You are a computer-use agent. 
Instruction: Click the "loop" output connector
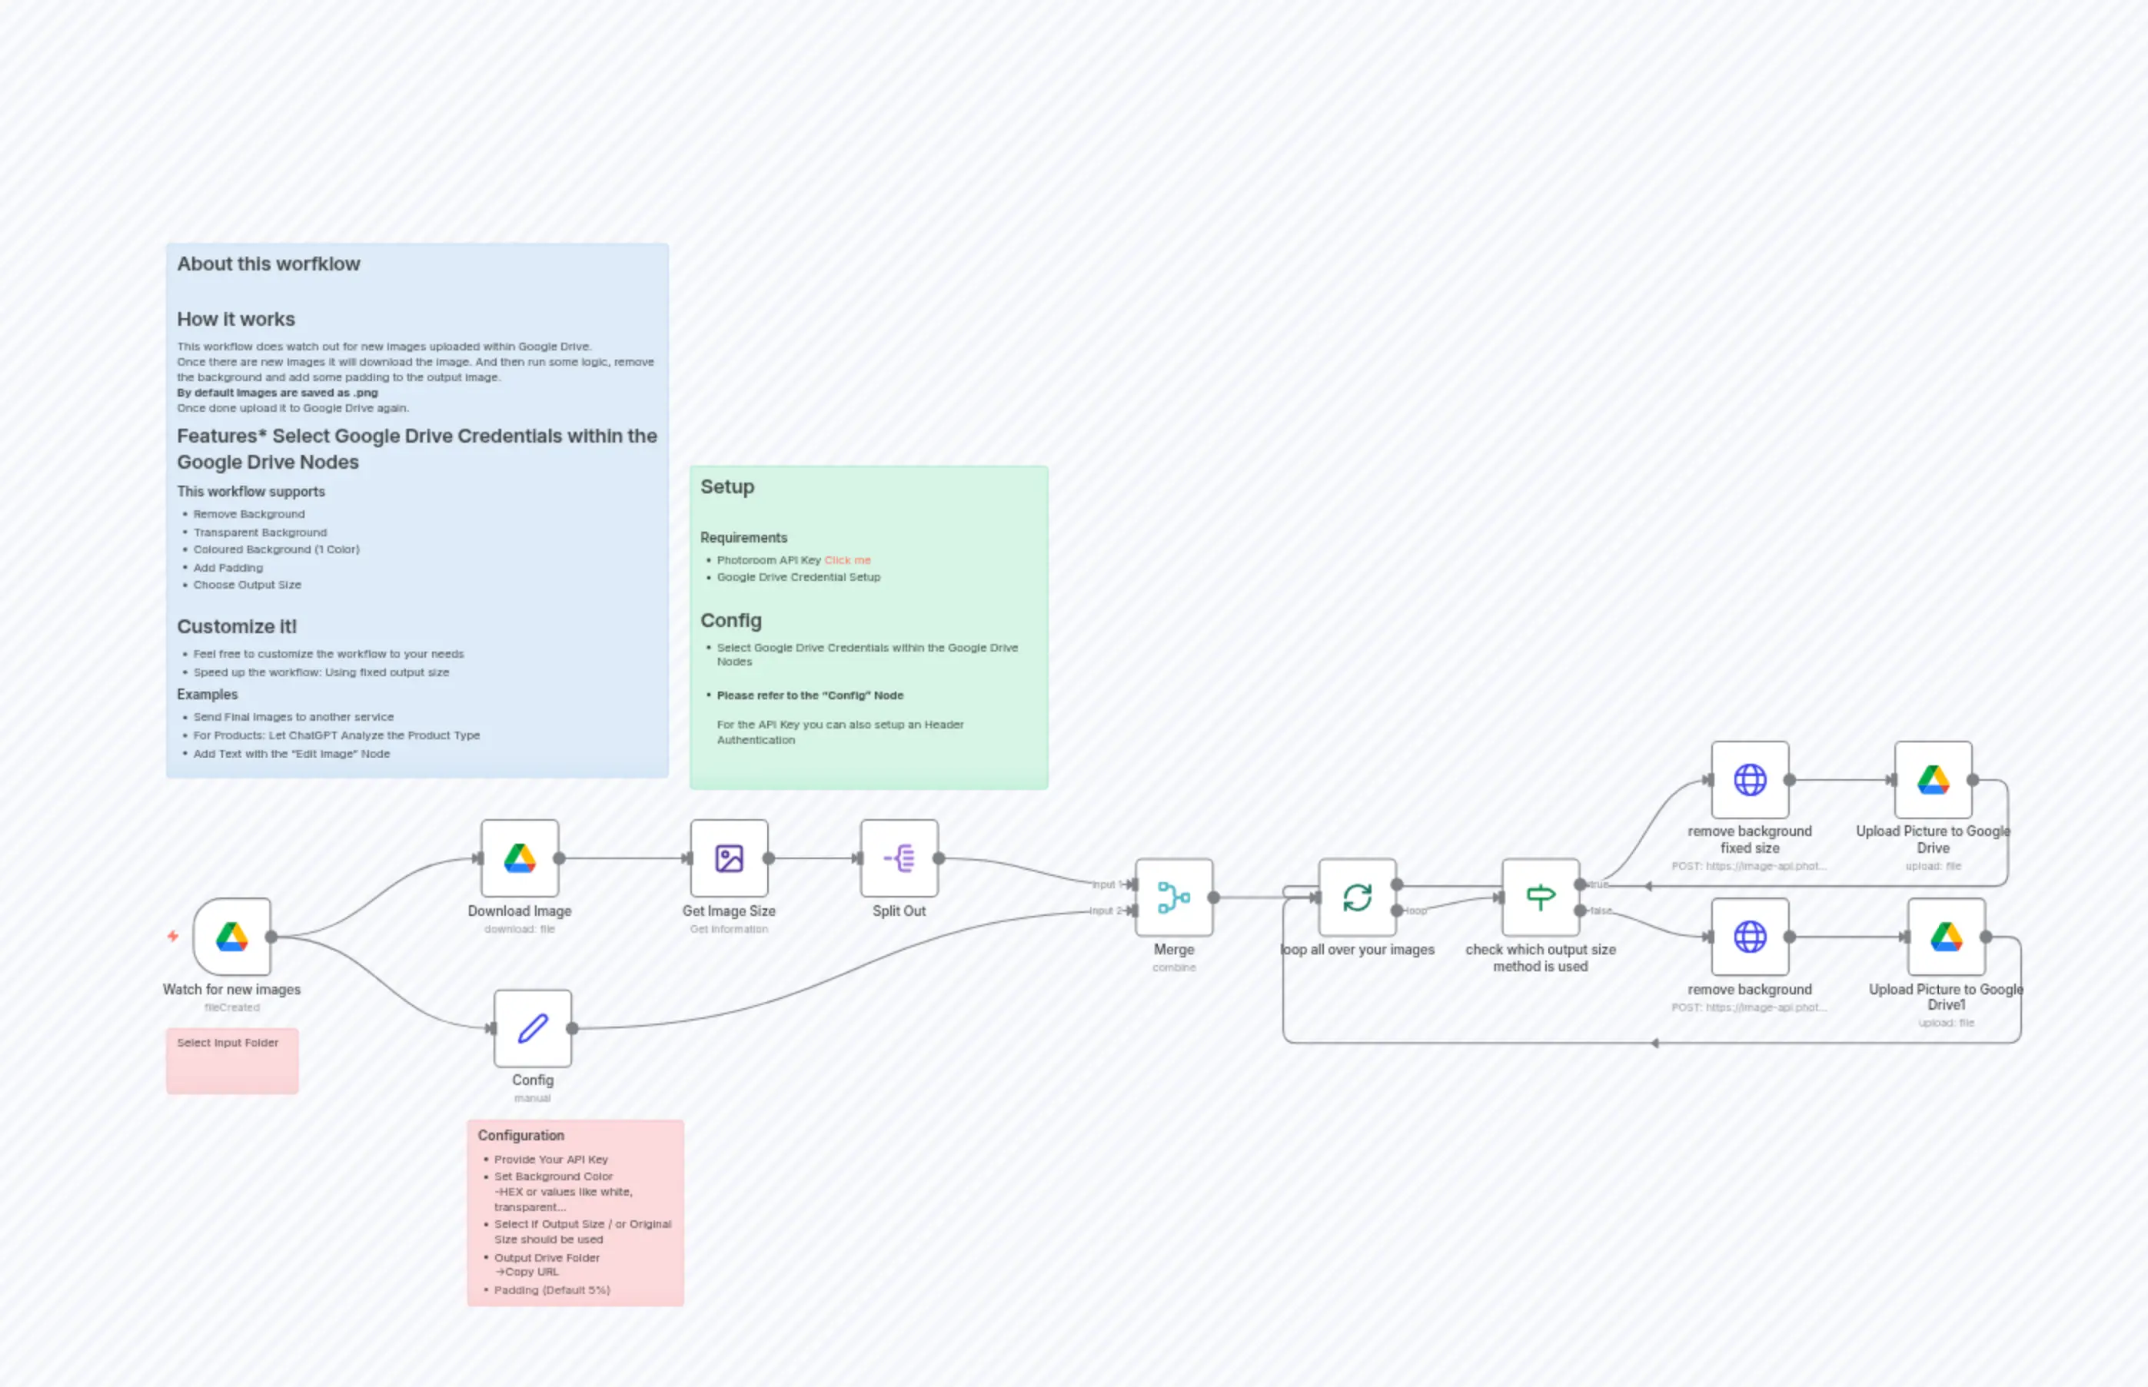pyautogui.click(x=1398, y=910)
